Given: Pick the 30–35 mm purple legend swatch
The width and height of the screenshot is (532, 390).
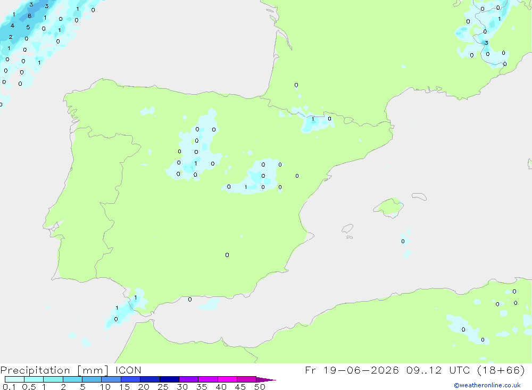Looking at the screenshot, I should tap(189, 379).
